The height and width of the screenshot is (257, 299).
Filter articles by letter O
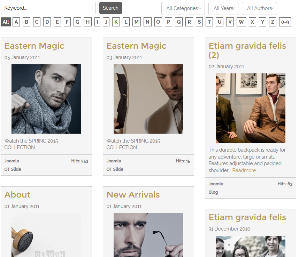click(158, 22)
